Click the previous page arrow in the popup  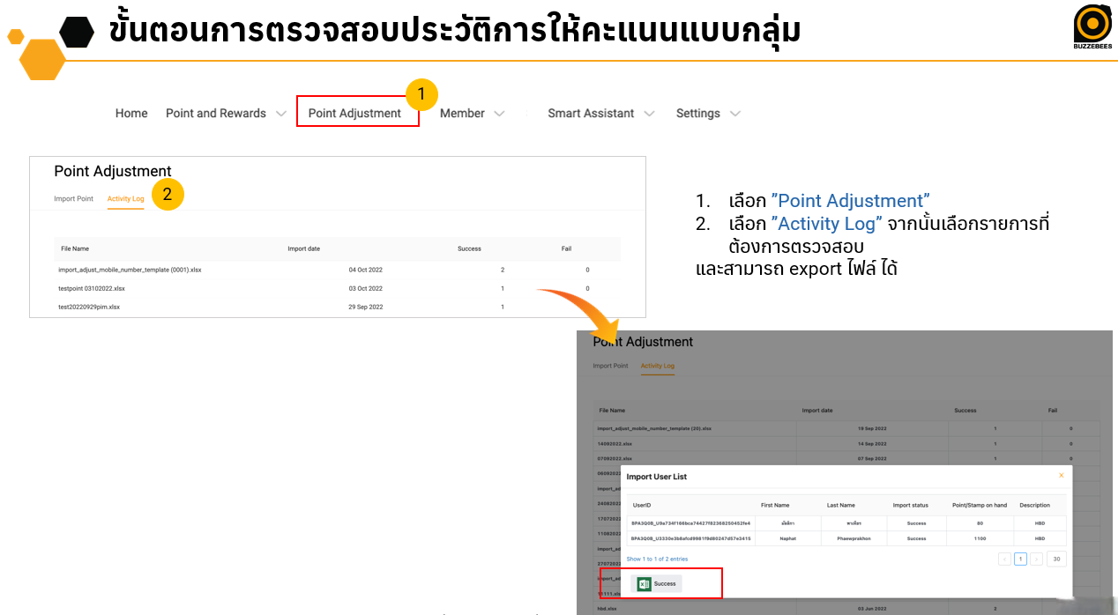(1003, 559)
